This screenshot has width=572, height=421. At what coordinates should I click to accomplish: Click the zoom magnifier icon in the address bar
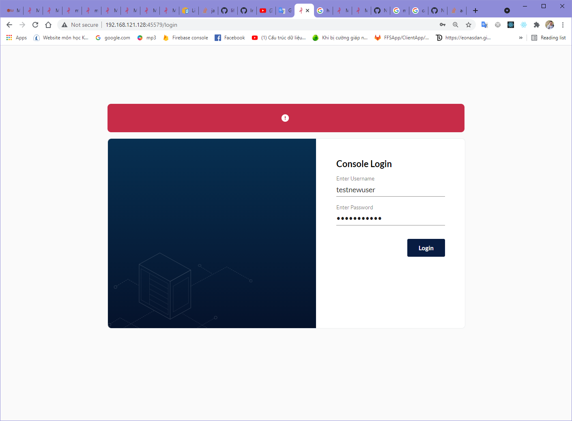pyautogui.click(x=456, y=25)
